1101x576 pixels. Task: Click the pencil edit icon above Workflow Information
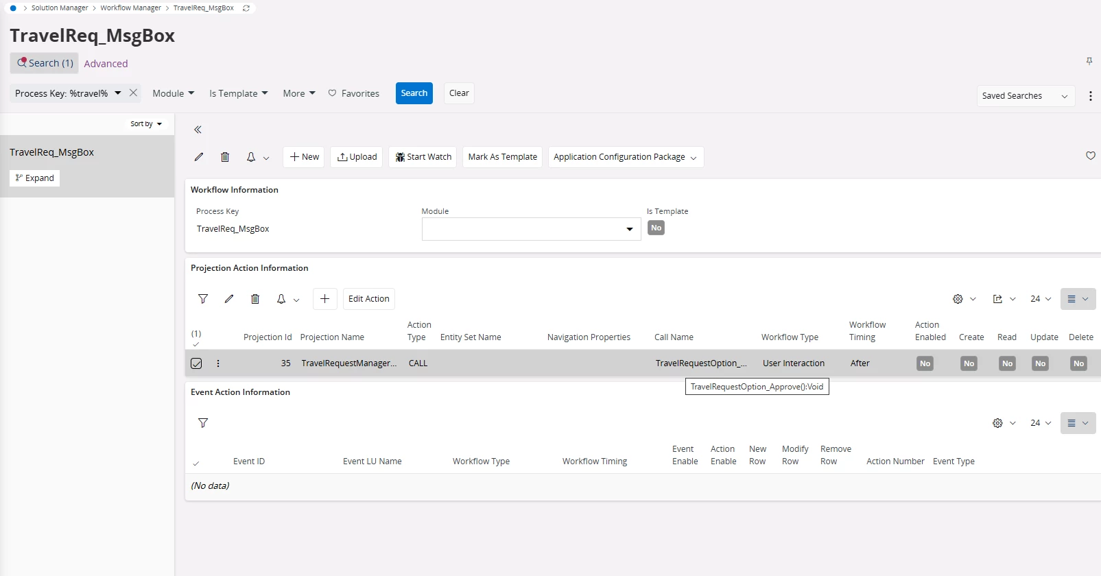199,157
